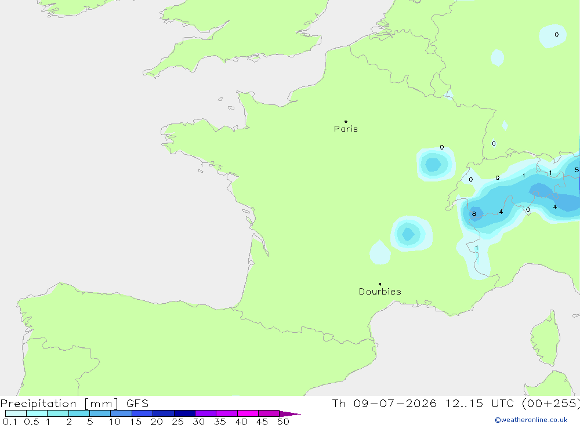580x425 pixels.
Task: Click the Paris location dot
Action: 346,121
